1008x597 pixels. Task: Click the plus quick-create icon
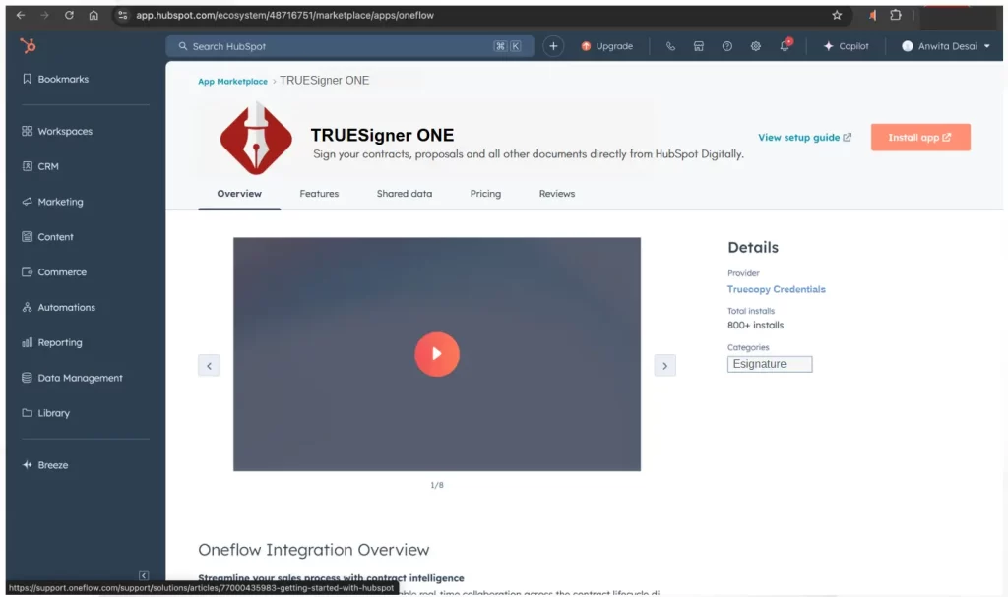(x=553, y=46)
